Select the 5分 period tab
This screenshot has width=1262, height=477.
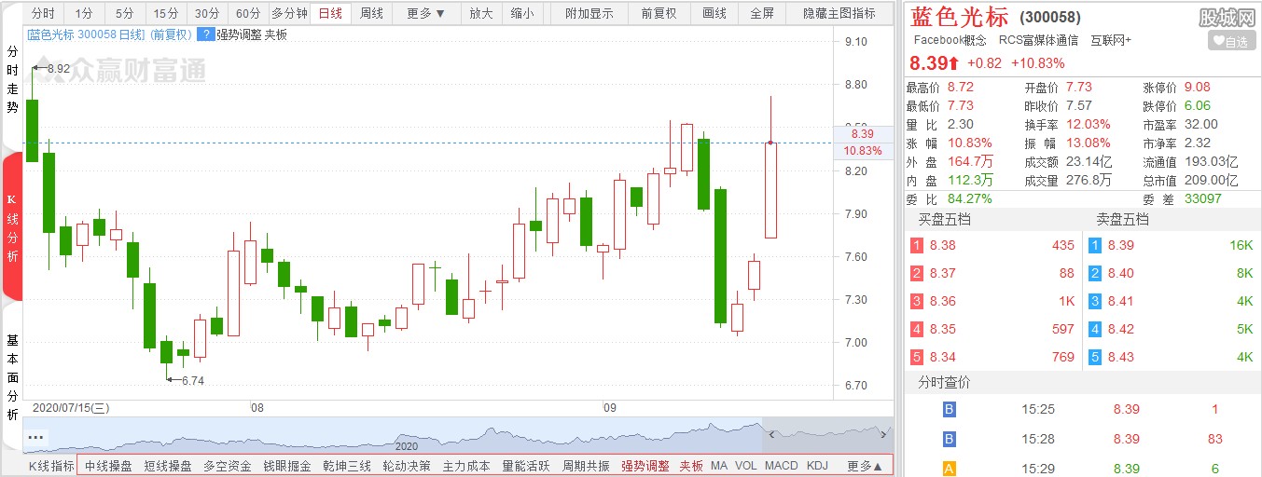point(125,14)
